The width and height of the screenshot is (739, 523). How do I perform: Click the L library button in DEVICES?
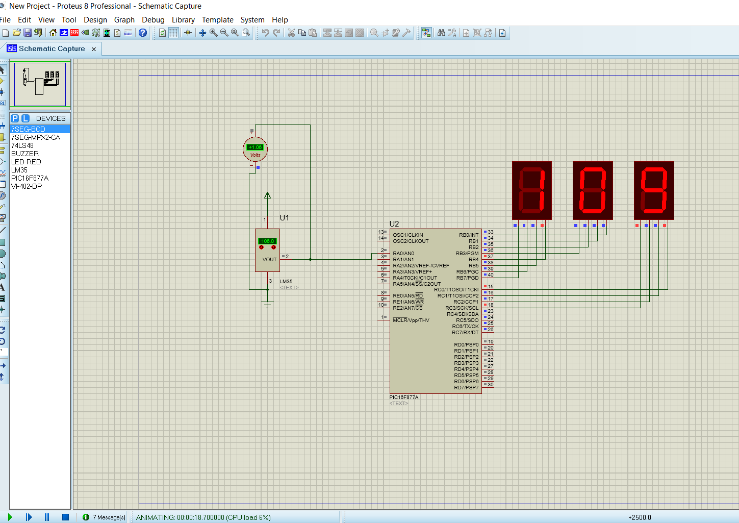click(26, 118)
